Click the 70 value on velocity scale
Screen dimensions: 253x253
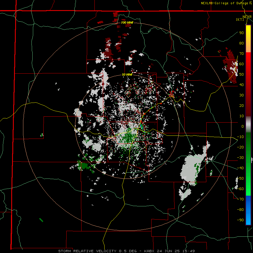point(241,54)
